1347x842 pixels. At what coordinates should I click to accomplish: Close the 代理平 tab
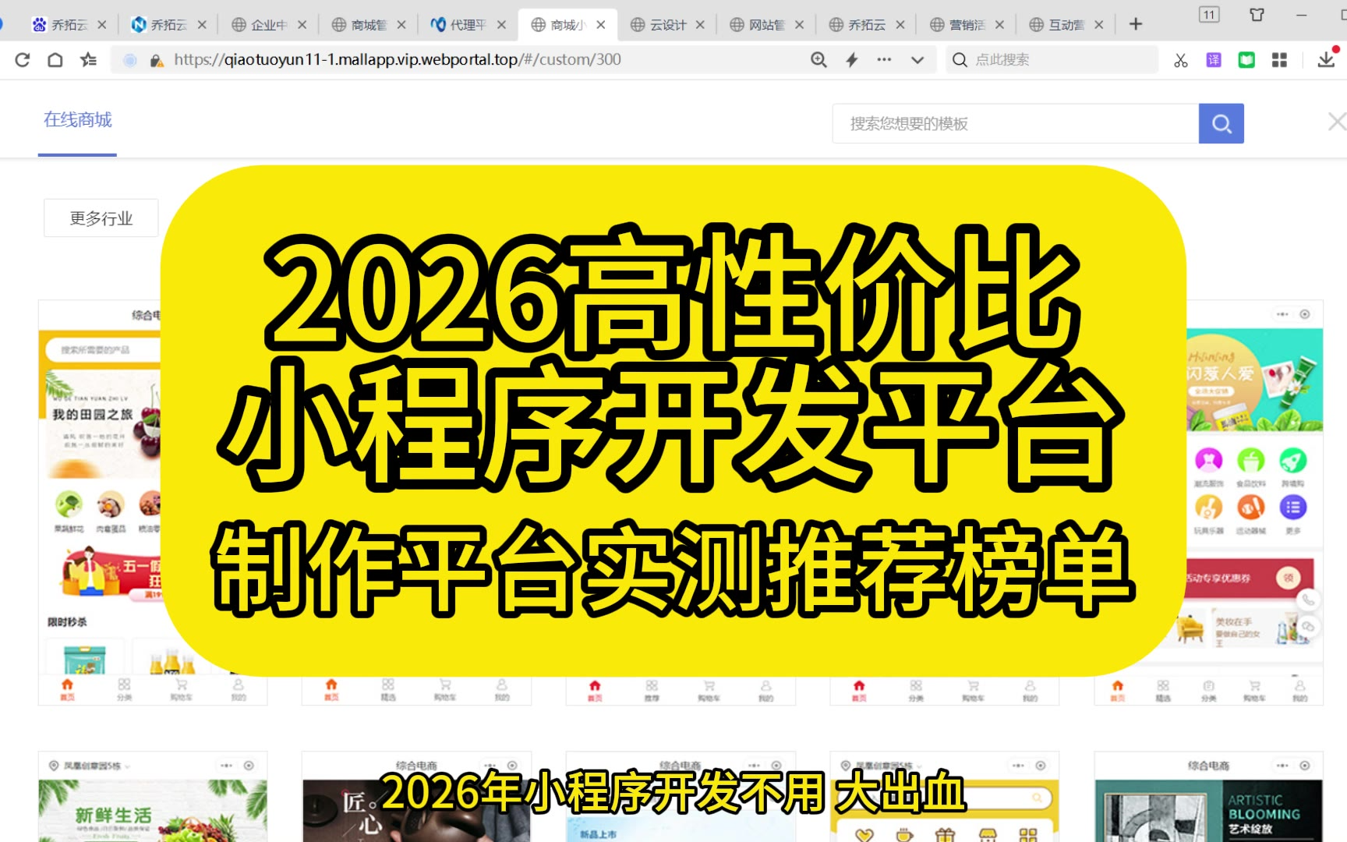click(x=501, y=25)
